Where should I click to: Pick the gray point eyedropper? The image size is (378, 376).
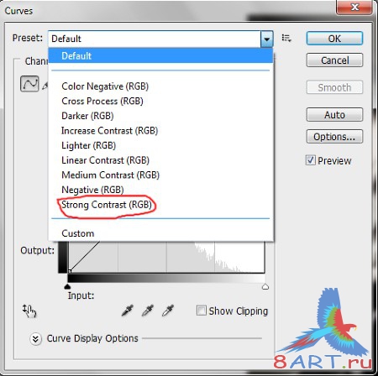coord(148,311)
